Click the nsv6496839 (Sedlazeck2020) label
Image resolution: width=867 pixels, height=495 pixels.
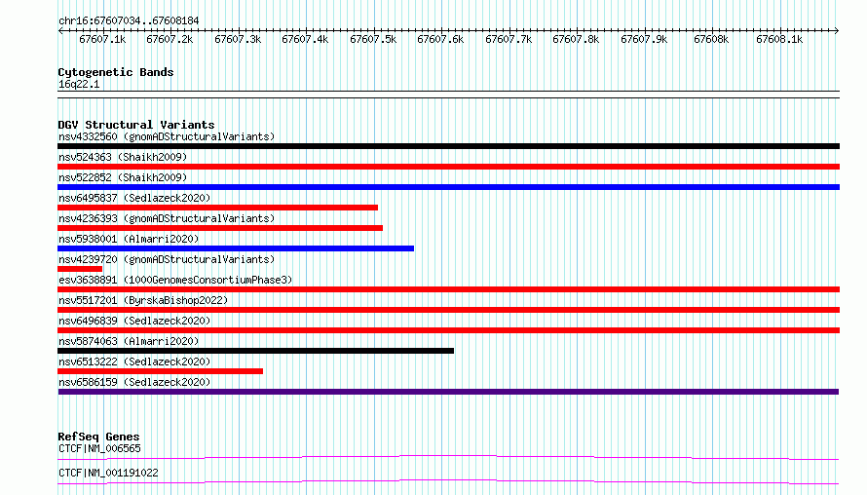(x=134, y=321)
